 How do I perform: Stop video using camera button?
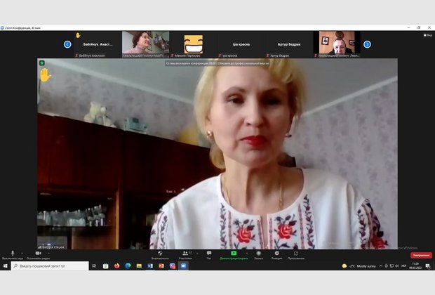(39, 255)
